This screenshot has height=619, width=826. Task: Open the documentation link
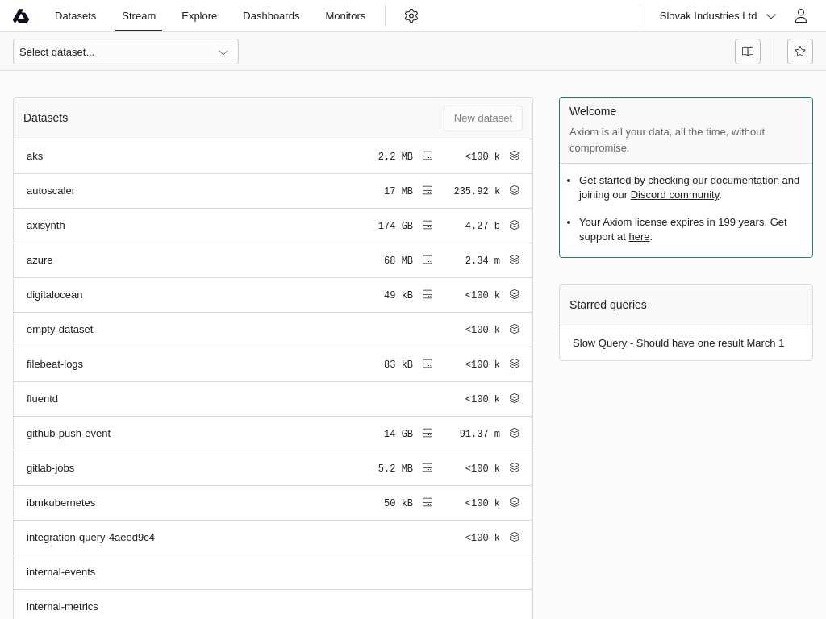[x=744, y=181]
